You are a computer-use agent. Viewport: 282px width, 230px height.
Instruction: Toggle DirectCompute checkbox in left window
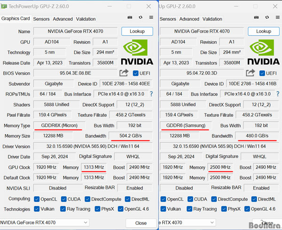point(87,199)
